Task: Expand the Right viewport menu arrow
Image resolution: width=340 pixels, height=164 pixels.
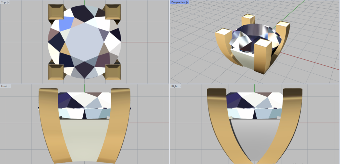Action: pyautogui.click(x=180, y=86)
